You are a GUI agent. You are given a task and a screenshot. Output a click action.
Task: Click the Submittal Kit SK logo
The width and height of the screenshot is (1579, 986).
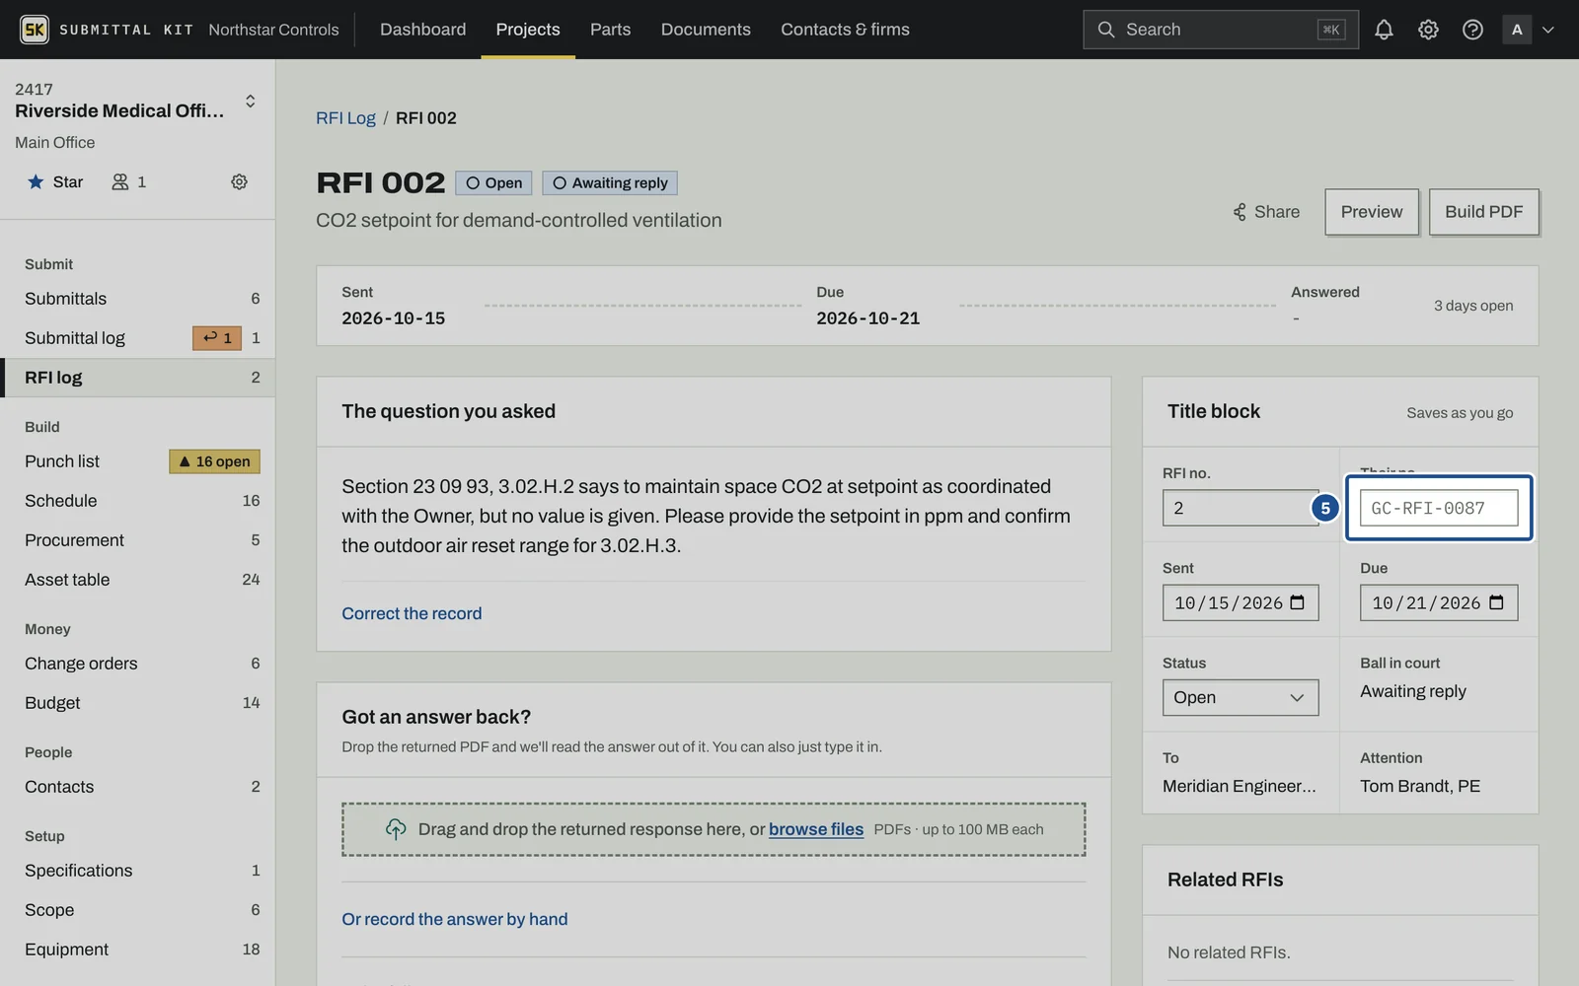click(35, 30)
